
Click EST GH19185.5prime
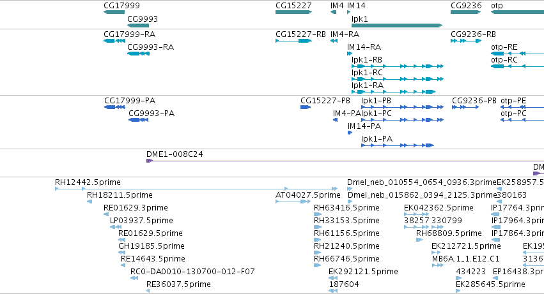tap(152, 247)
